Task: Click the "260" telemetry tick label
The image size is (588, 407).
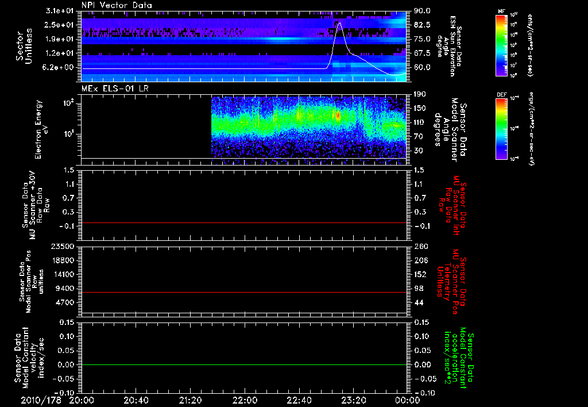Action: pos(420,247)
